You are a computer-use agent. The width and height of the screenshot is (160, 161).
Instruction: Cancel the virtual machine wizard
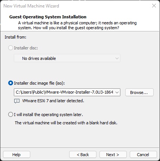143,155
